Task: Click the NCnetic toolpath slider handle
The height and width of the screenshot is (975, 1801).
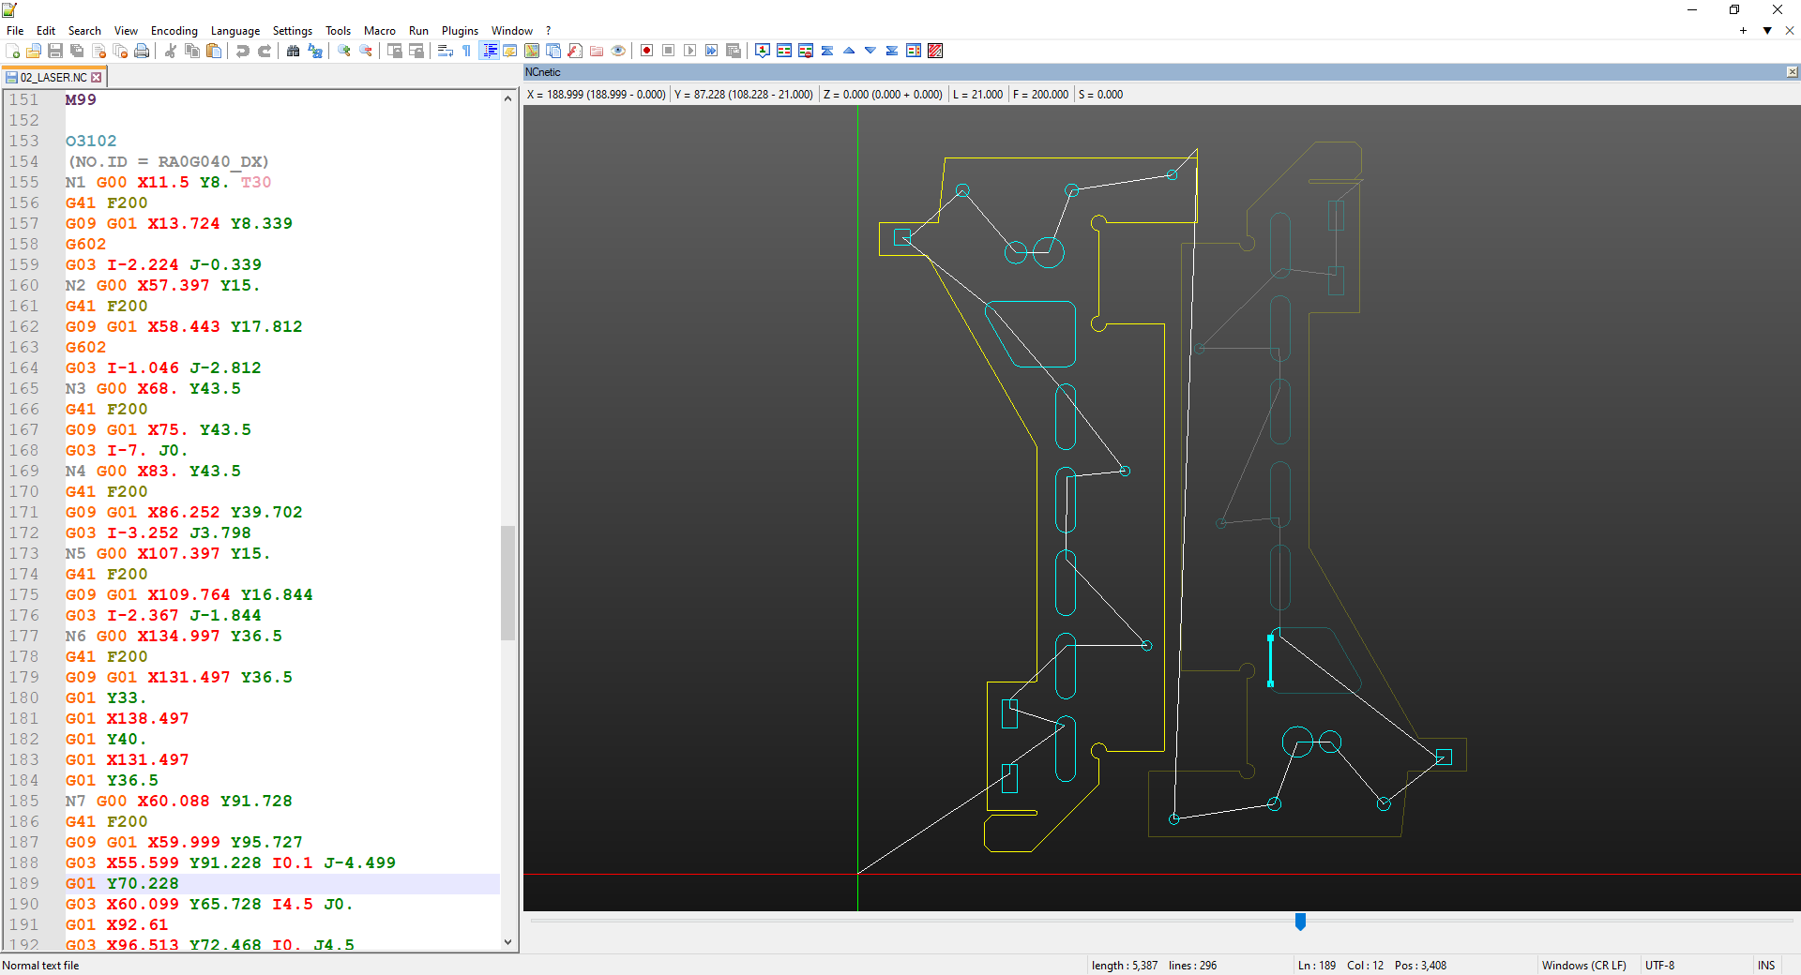Action: pos(1300,922)
